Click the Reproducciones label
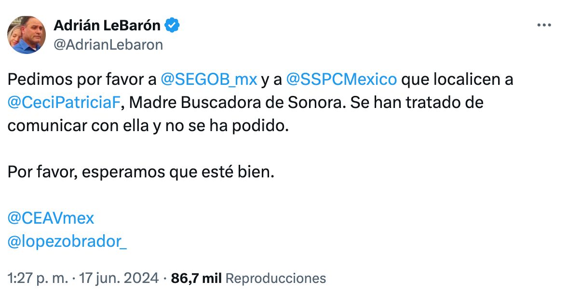The height and width of the screenshot is (295, 568). (x=276, y=278)
